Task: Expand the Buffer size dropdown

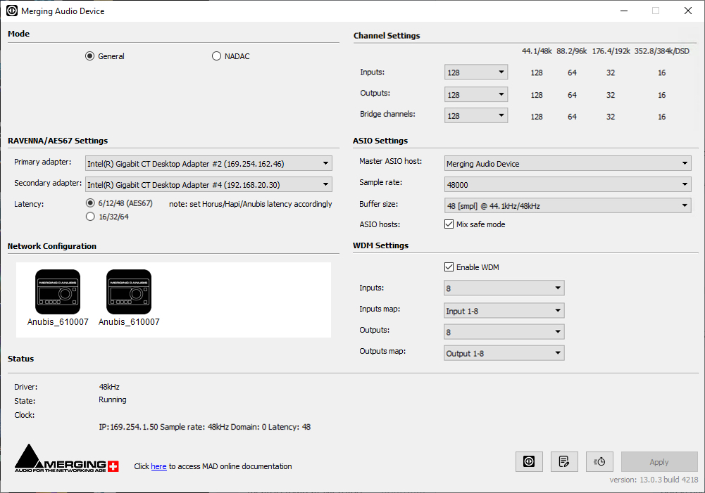Action: pos(567,206)
